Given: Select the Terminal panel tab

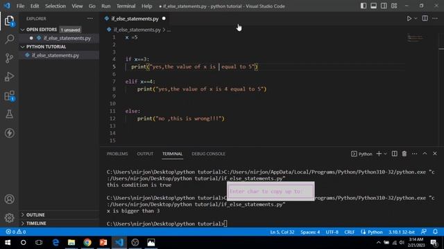Looking at the screenshot, I should [x=172, y=154].
